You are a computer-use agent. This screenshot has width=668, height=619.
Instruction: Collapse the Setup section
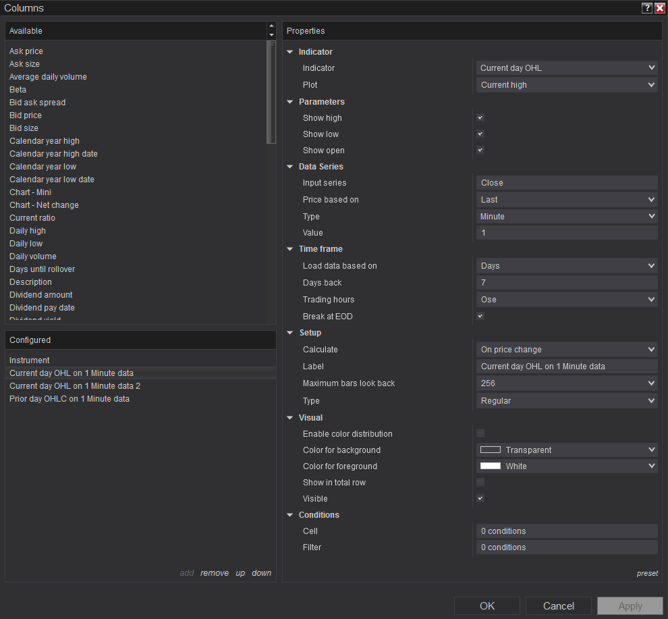[290, 333]
